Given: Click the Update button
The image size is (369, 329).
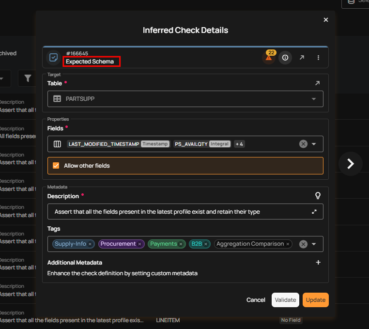Looking at the screenshot, I should pos(315,300).
